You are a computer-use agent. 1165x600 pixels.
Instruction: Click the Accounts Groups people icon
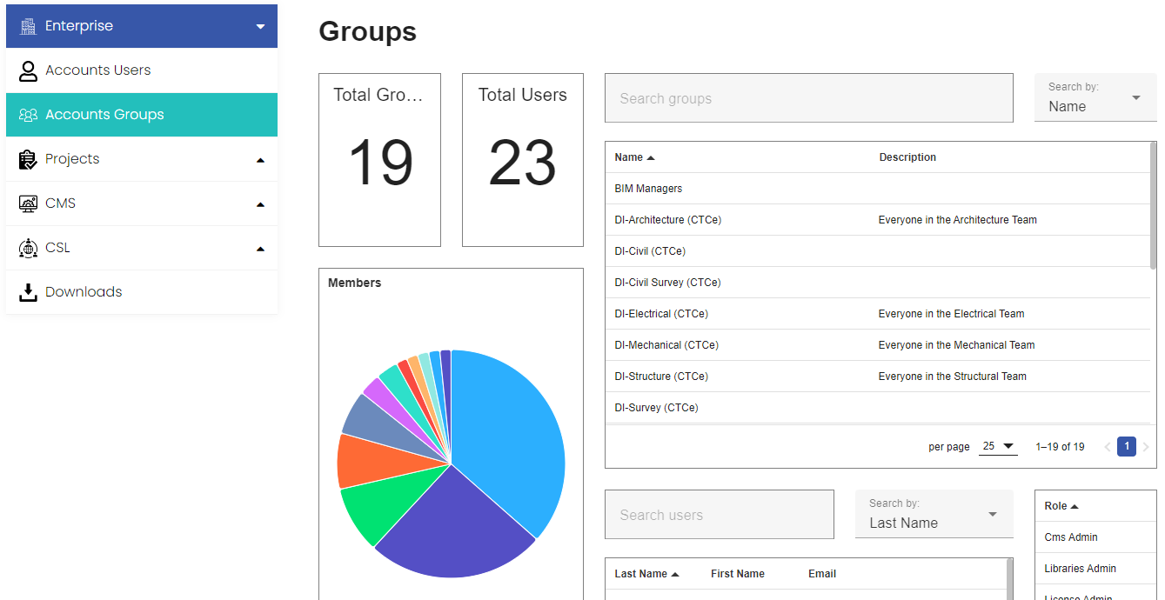(x=29, y=115)
